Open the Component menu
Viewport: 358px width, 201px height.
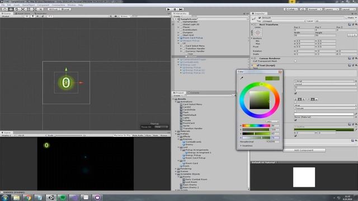[x=43, y=5]
